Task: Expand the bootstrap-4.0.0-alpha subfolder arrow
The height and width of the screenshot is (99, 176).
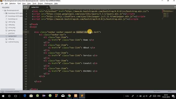Action: (4, 13)
